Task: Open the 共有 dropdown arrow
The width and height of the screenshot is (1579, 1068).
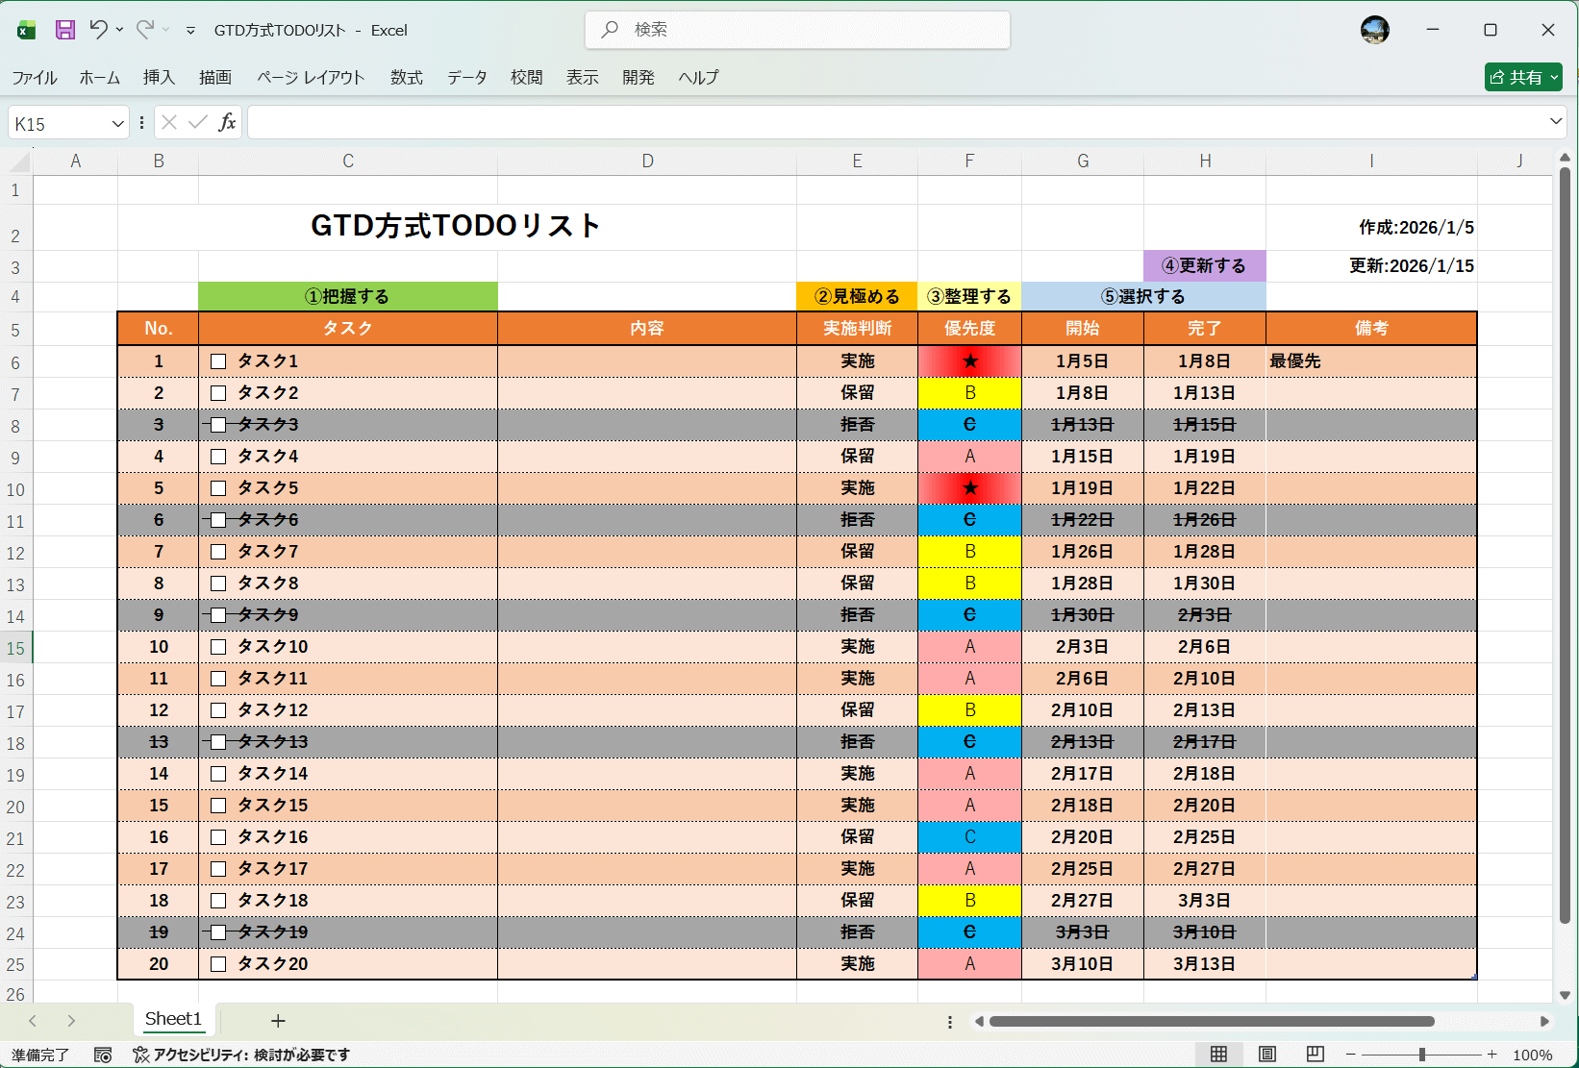Action: (1552, 76)
